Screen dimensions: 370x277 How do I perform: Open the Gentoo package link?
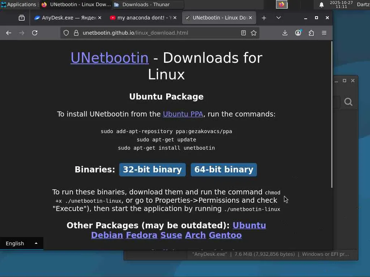pyautogui.click(x=225, y=235)
